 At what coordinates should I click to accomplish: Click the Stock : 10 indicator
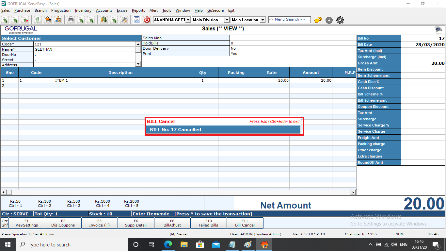pos(101,214)
